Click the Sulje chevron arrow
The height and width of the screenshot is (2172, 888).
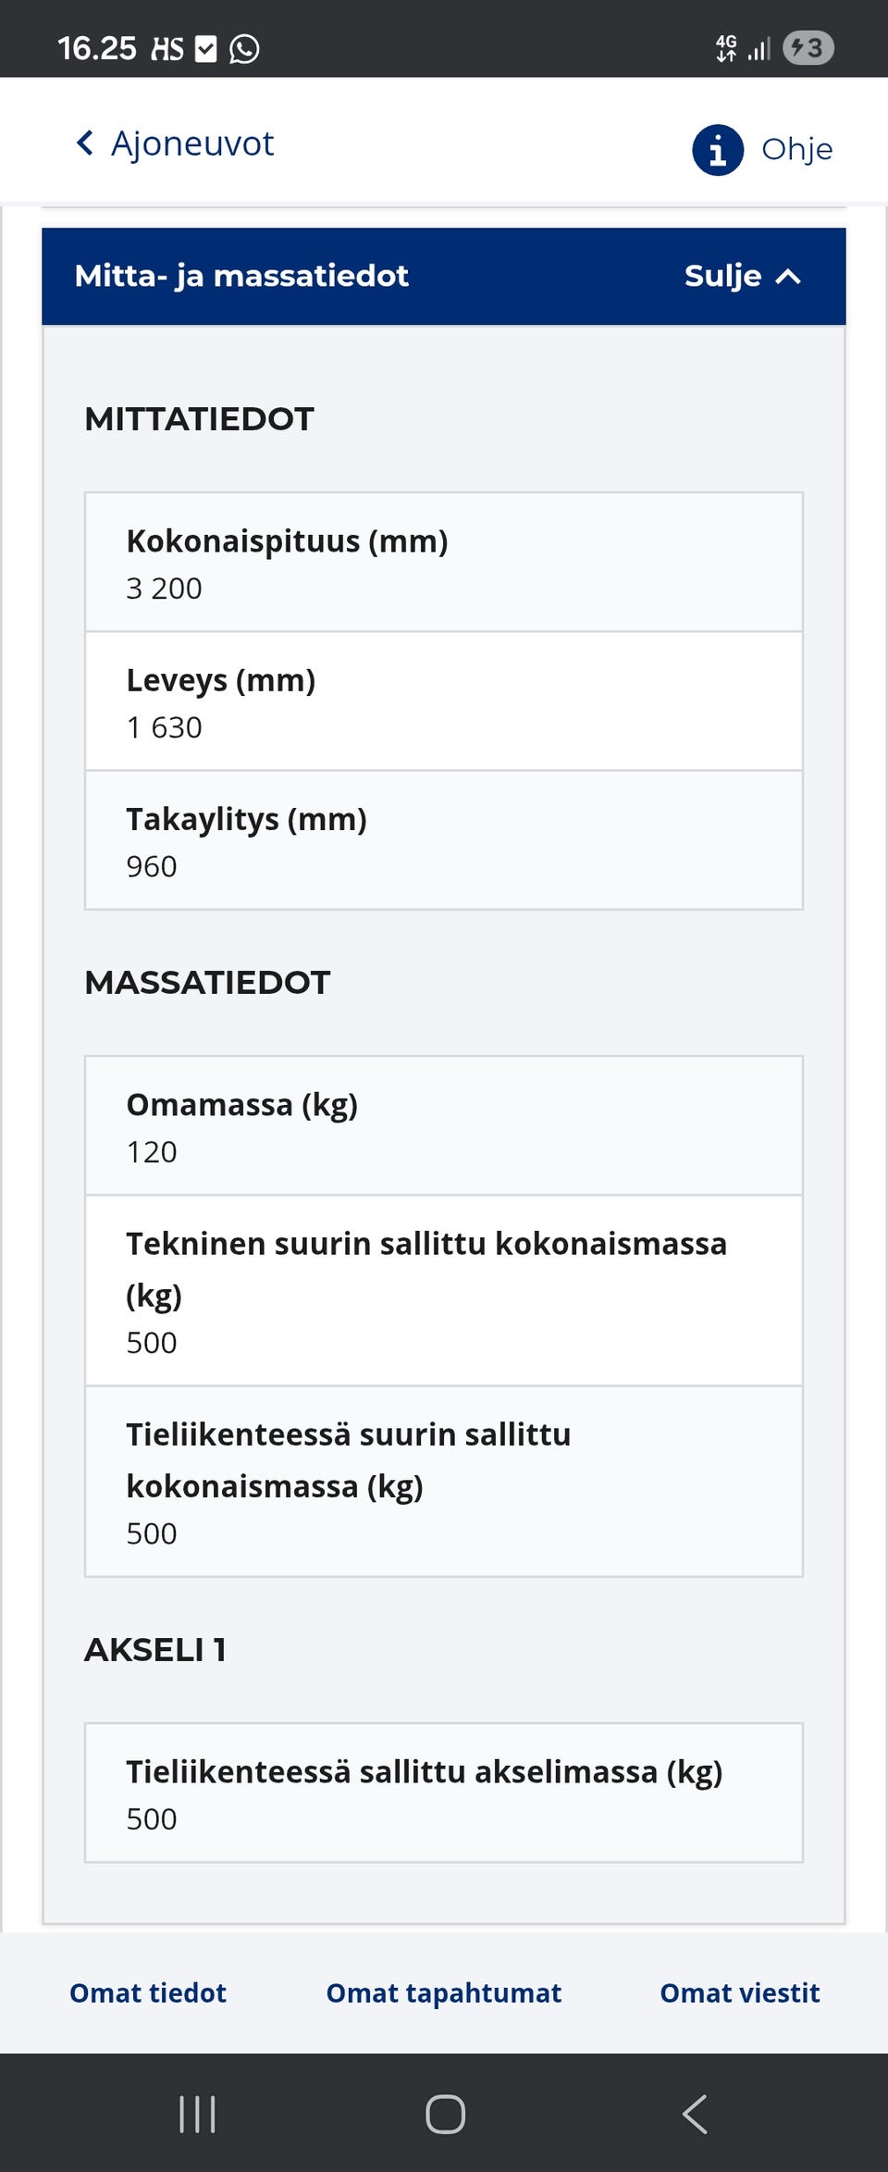pos(788,277)
